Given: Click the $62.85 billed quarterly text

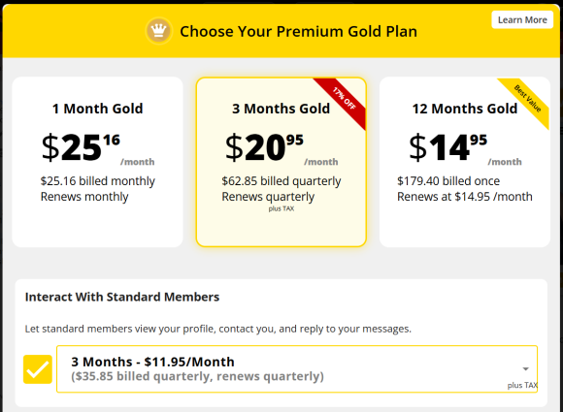Looking at the screenshot, I should coord(281,181).
